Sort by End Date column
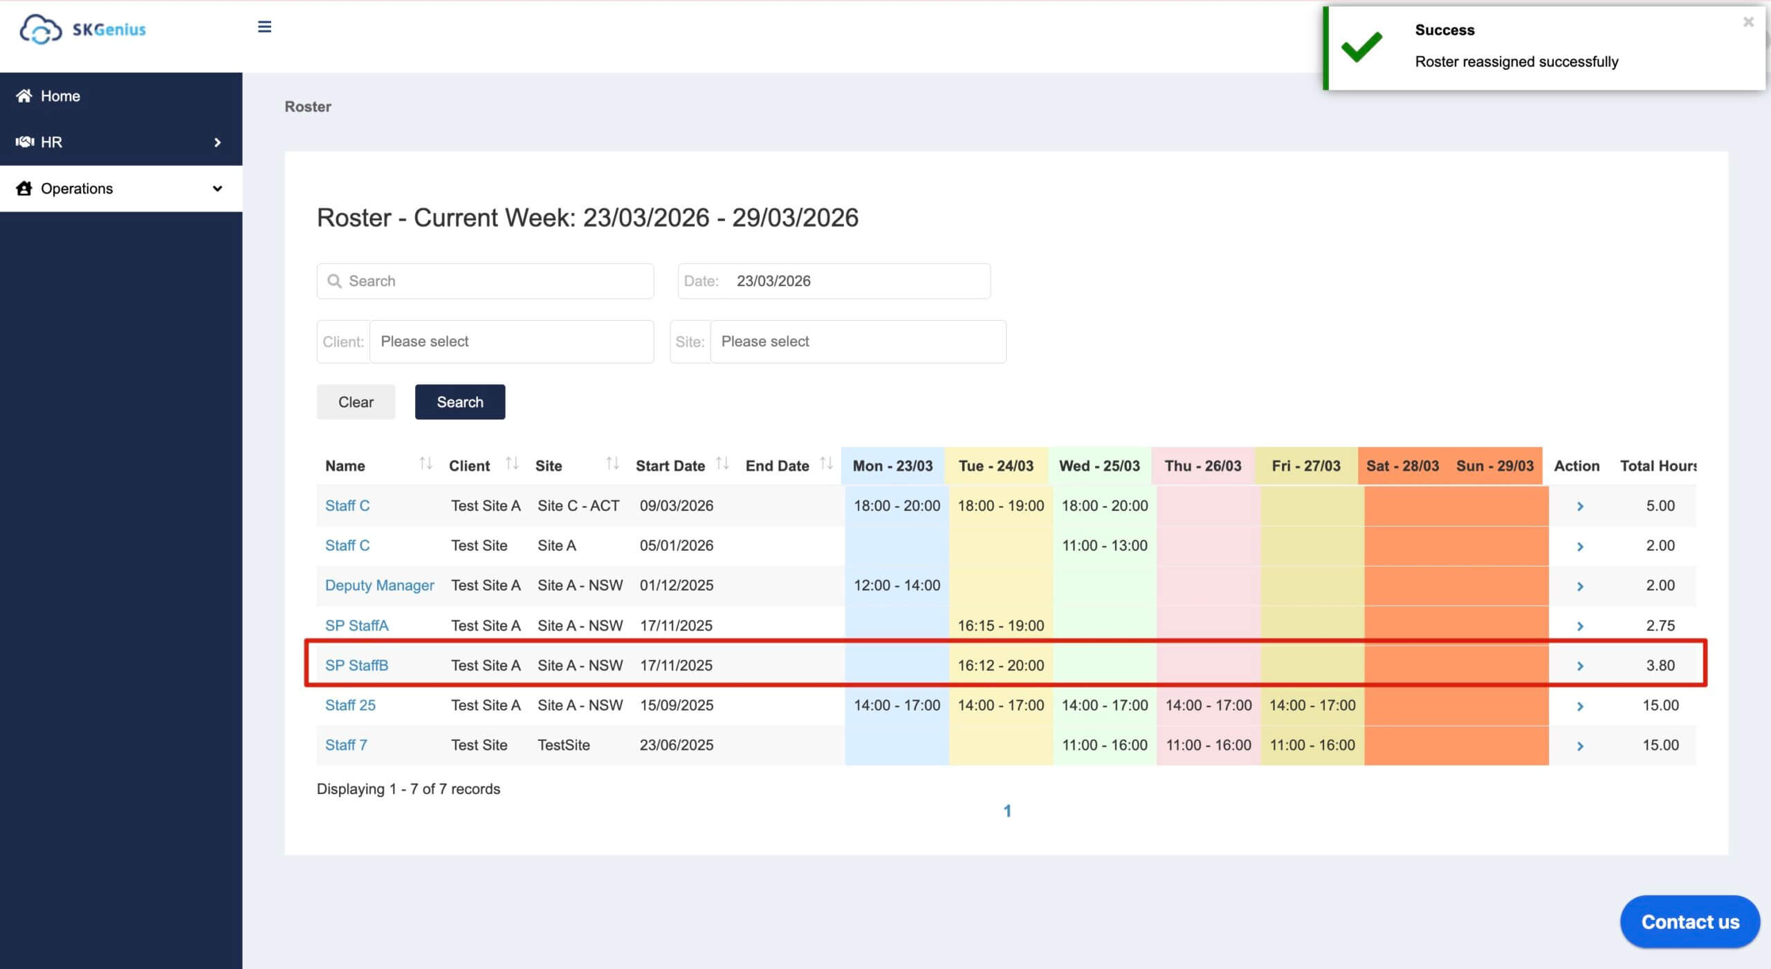Viewport: 1771px width, 969px height. click(826, 464)
